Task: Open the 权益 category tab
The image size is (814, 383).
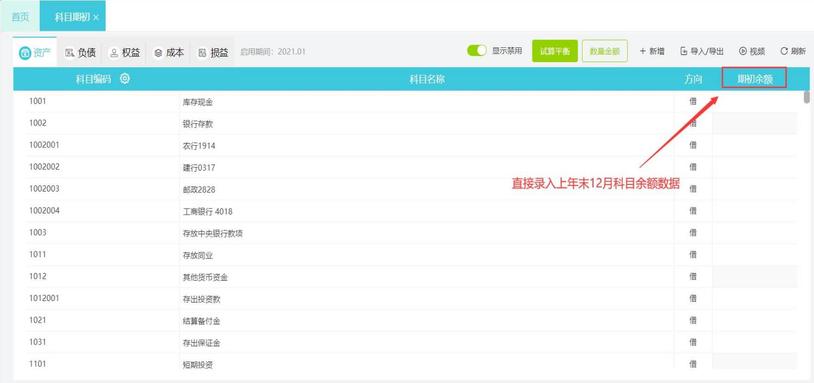Action: 124,52
